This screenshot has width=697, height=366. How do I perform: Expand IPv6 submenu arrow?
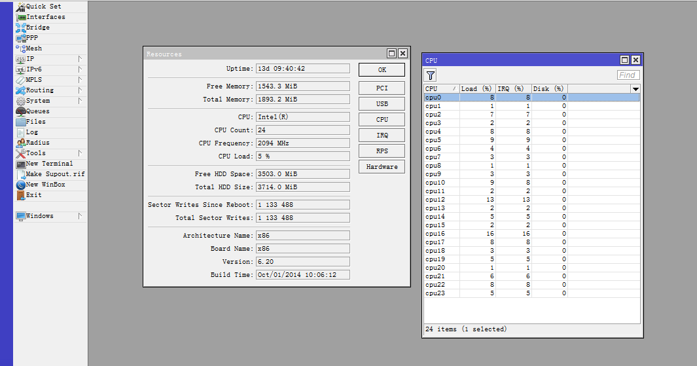(x=80, y=69)
